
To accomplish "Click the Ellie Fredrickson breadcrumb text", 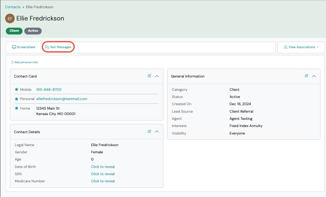I will pos(40,7).
